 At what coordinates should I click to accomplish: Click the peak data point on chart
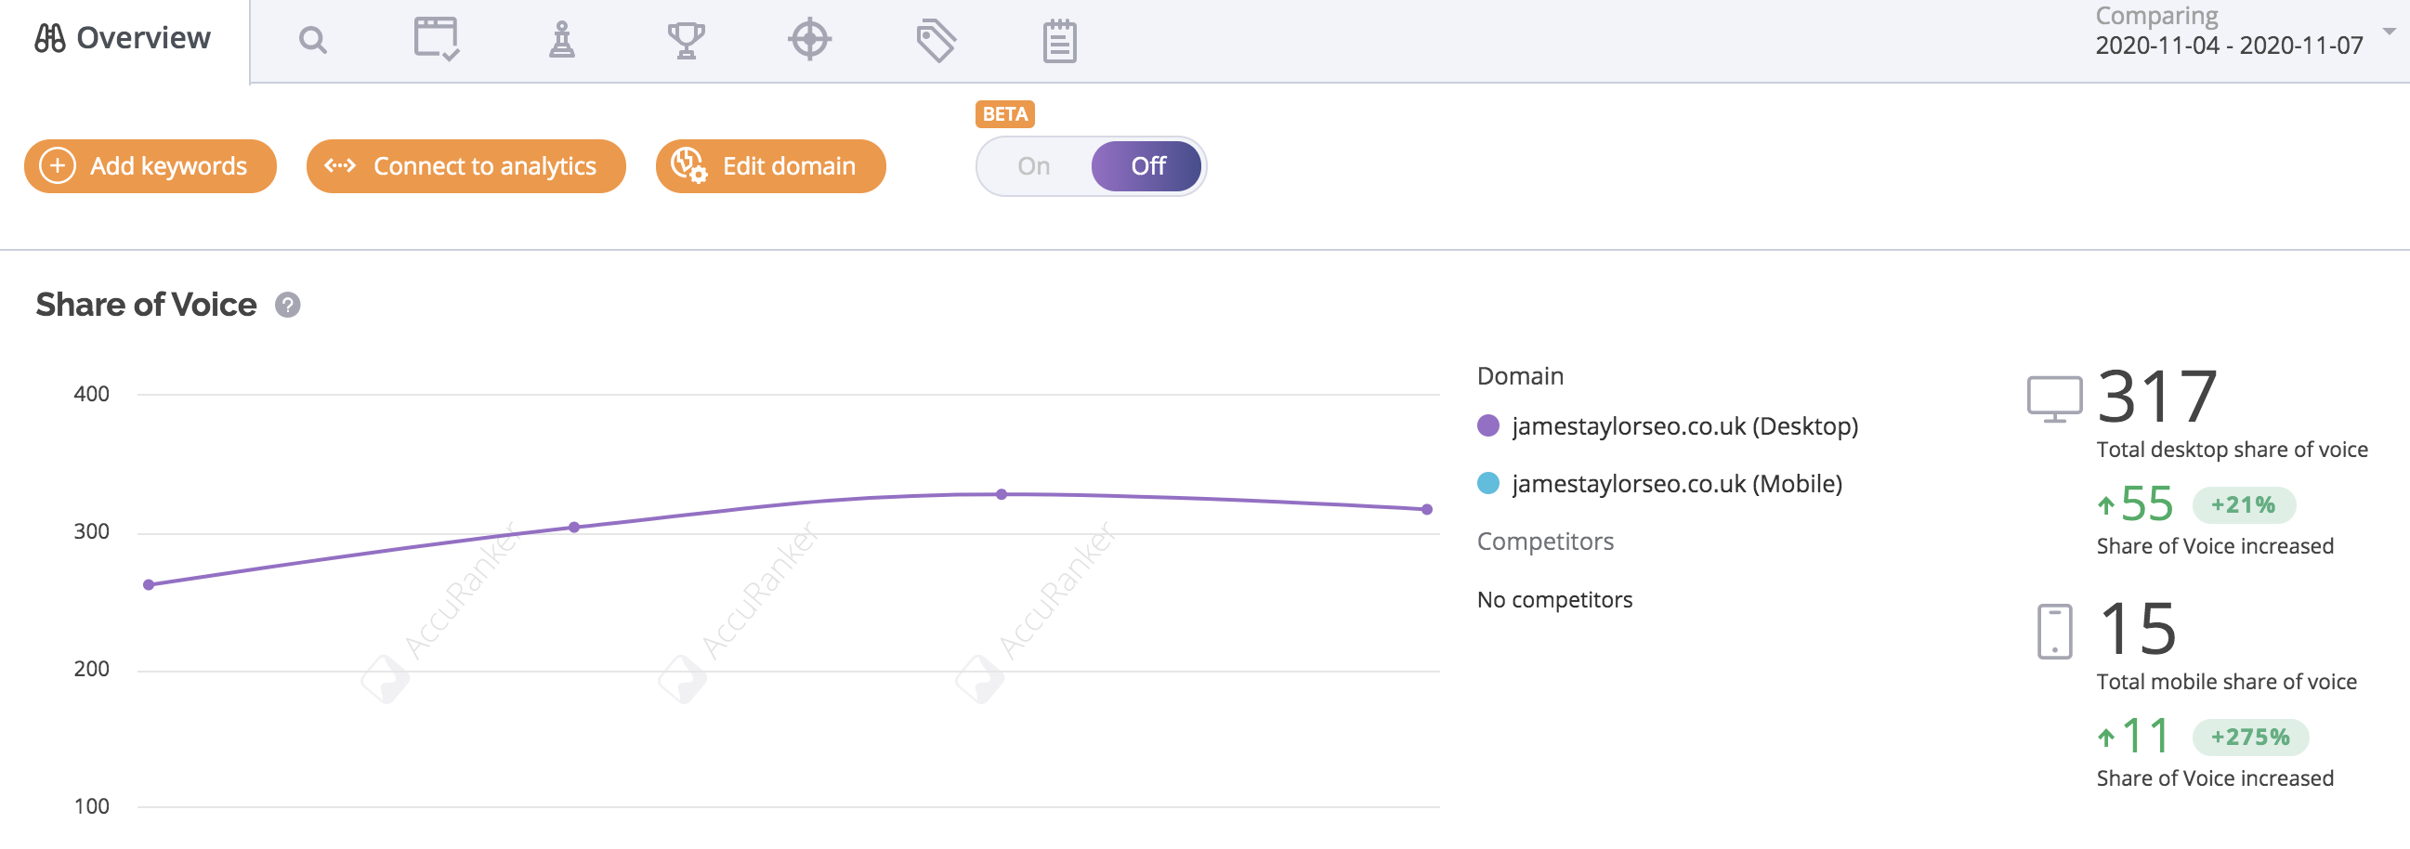click(x=1001, y=494)
